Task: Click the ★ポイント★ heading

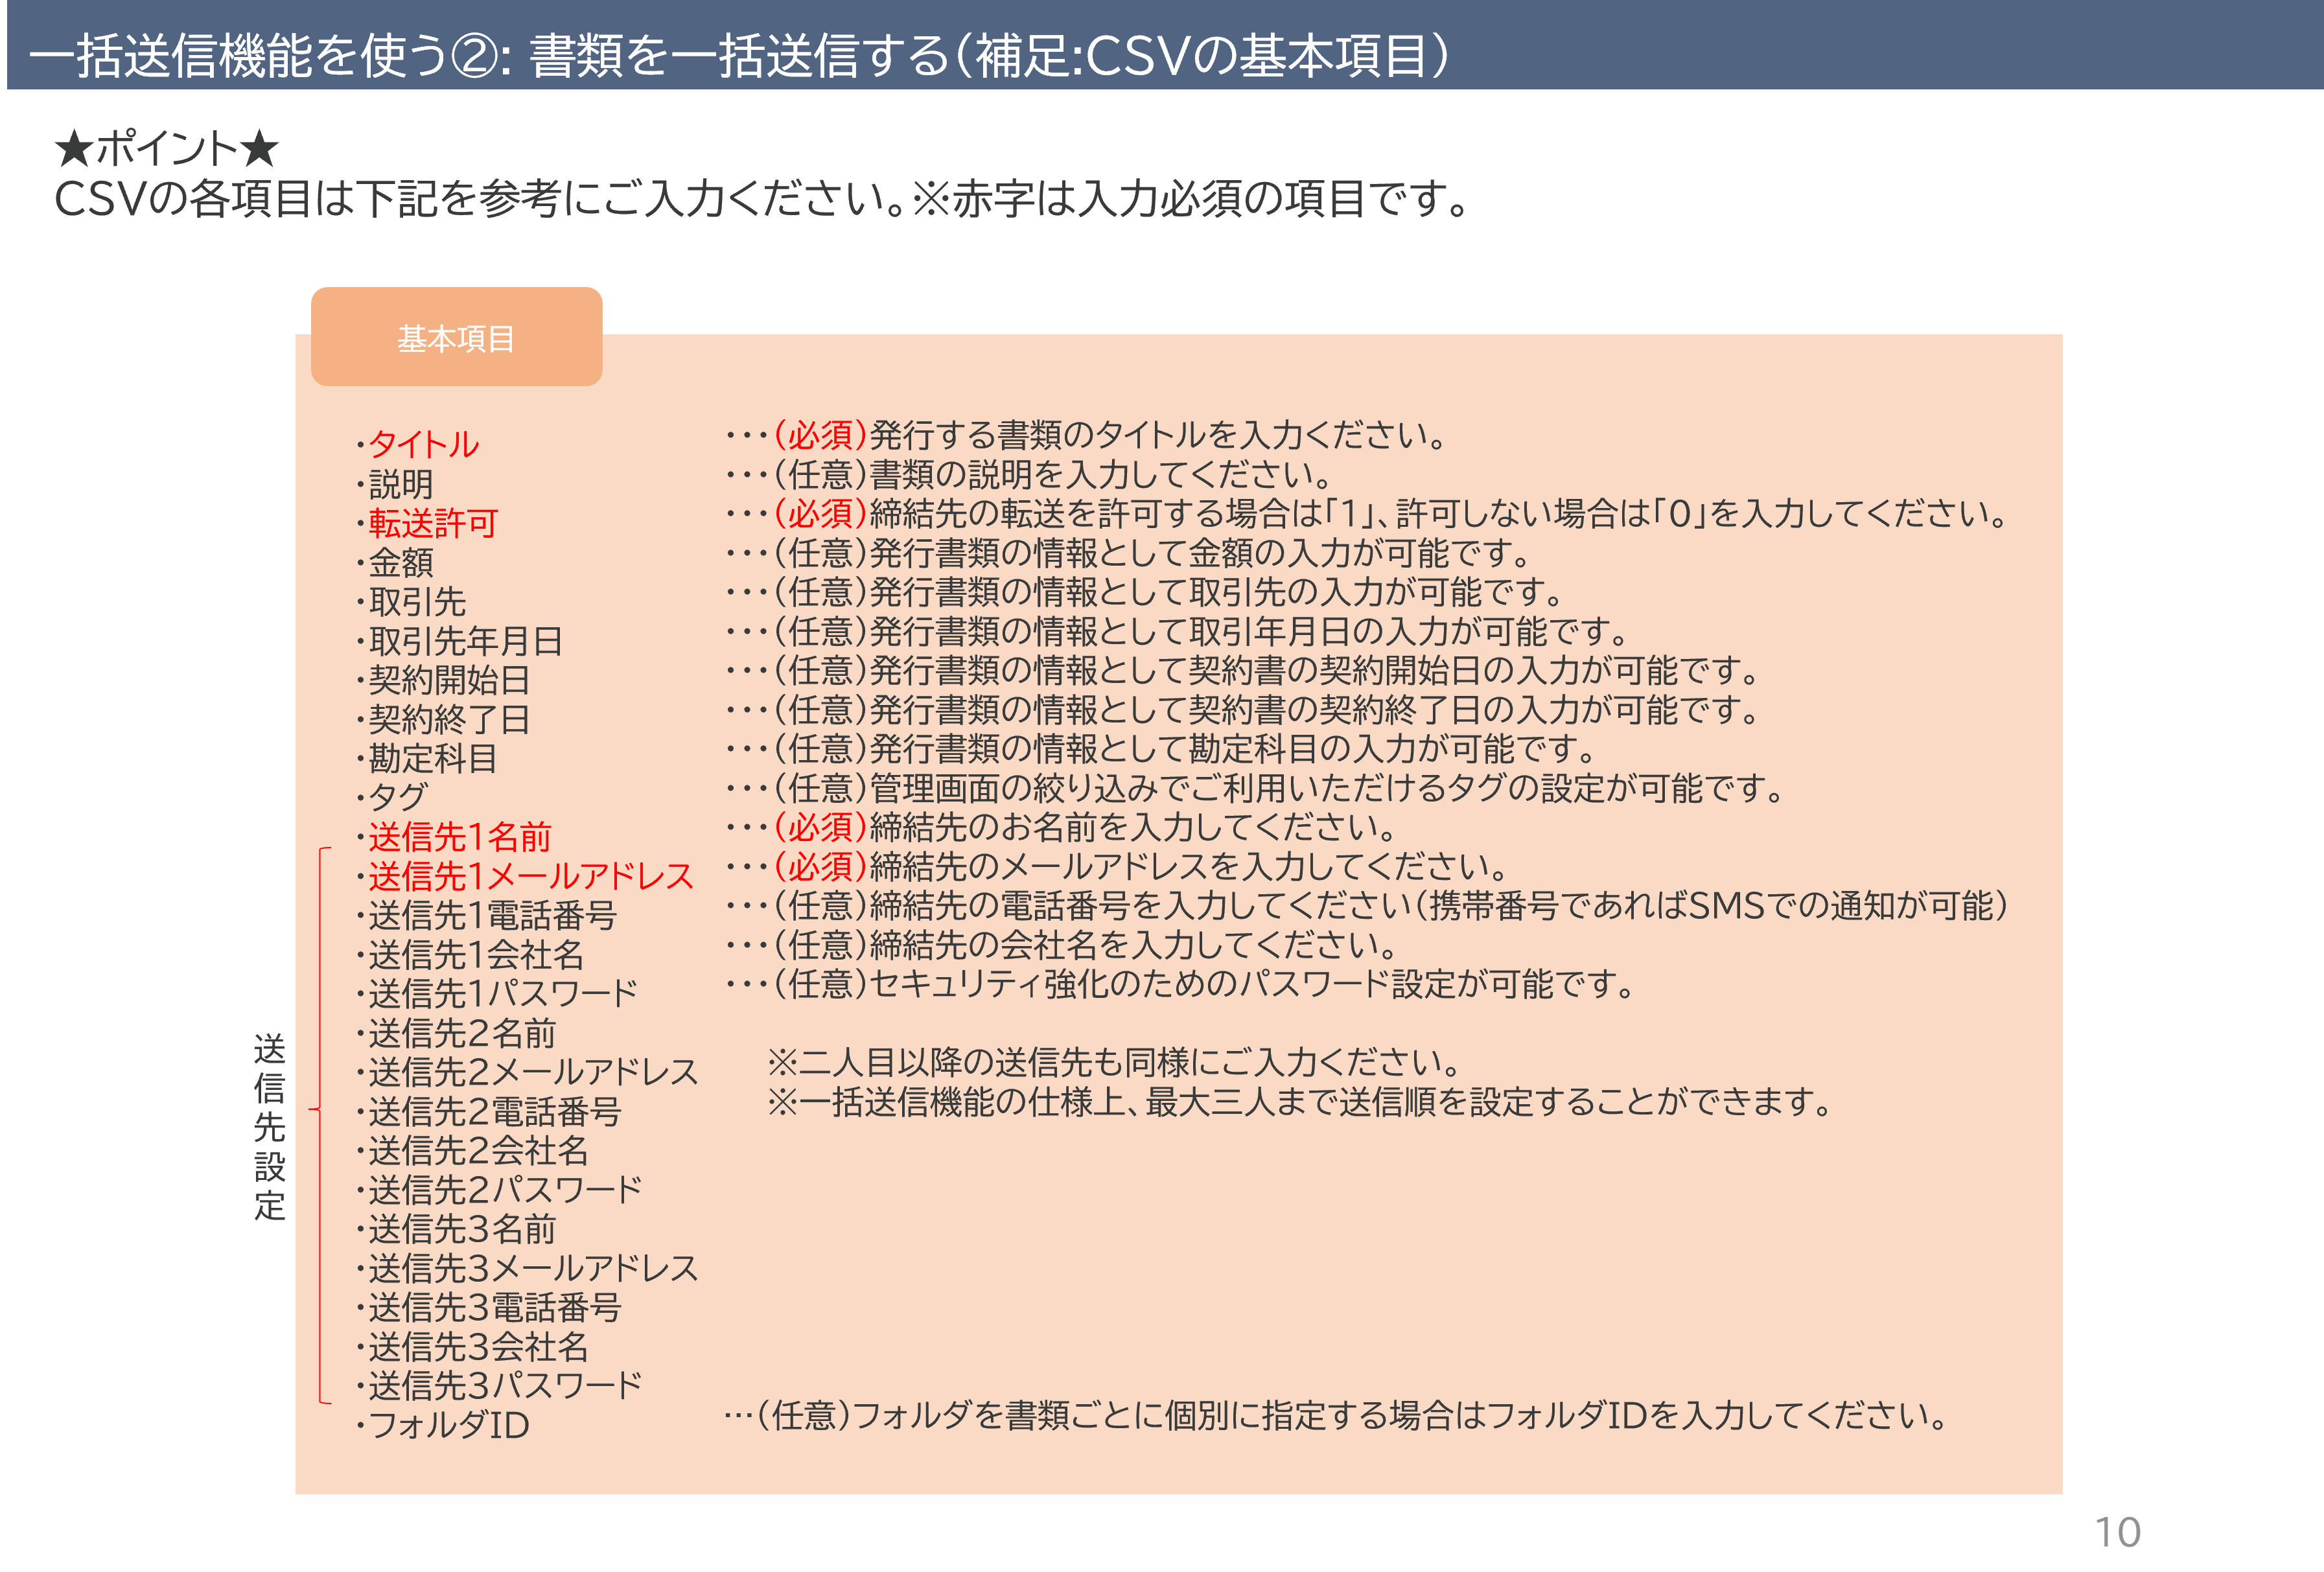Action: [166, 148]
